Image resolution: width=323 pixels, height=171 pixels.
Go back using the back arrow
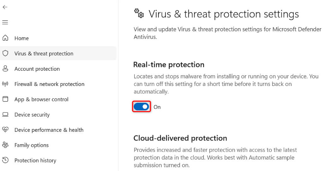click(5, 7)
